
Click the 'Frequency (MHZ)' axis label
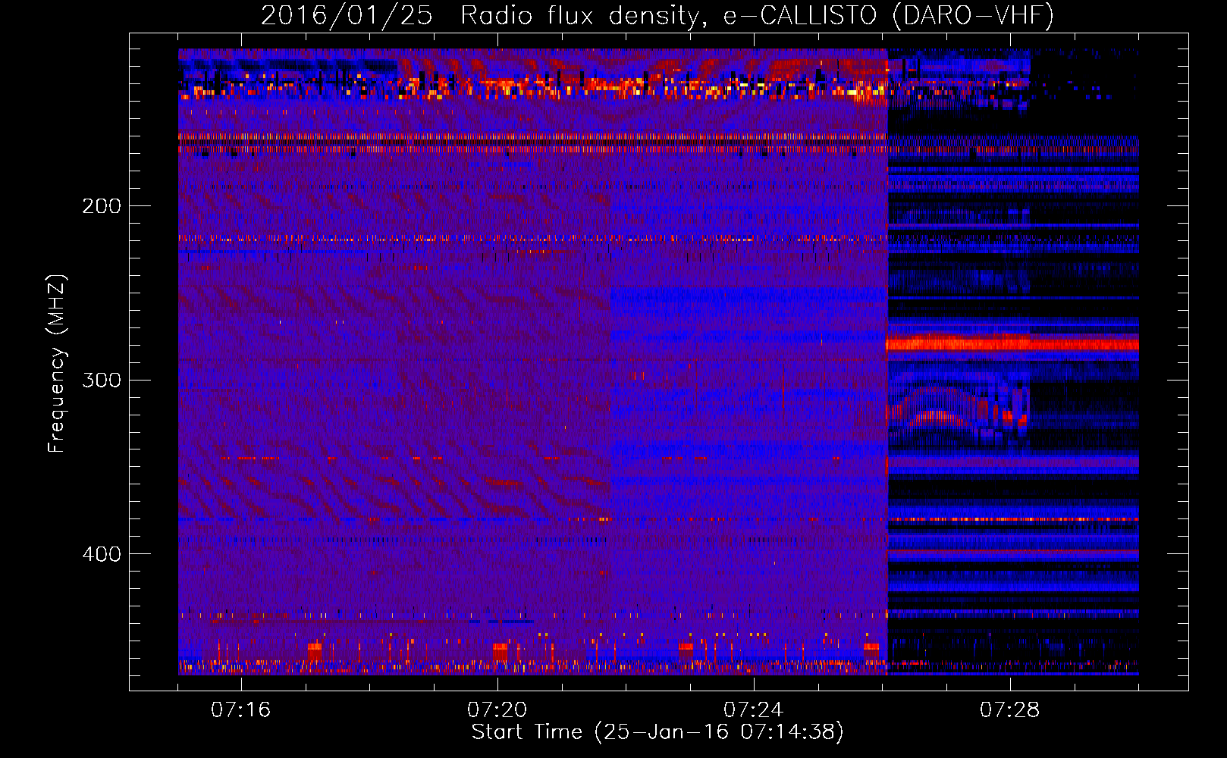point(58,364)
